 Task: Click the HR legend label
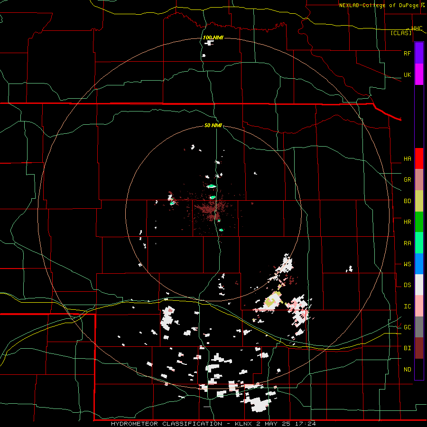[407, 222]
